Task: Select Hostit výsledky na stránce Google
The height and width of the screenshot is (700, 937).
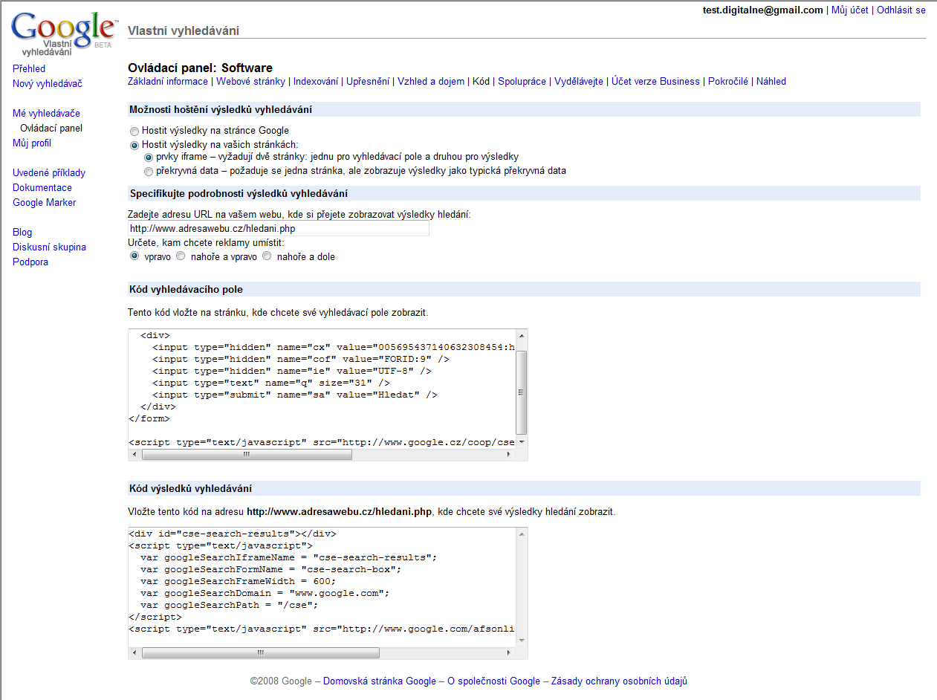Action: point(134,131)
